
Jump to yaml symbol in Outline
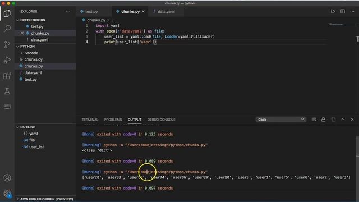[x=34, y=134]
